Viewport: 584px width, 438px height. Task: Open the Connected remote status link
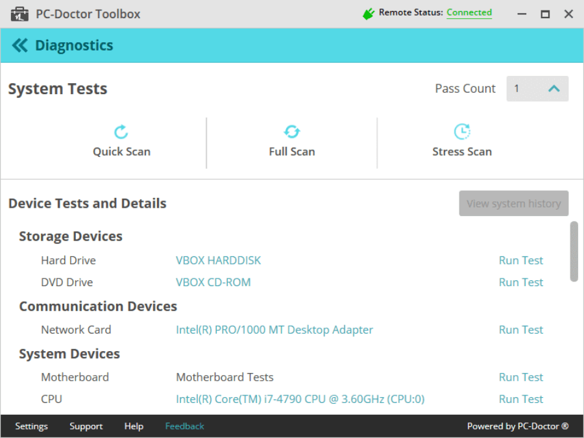click(469, 12)
